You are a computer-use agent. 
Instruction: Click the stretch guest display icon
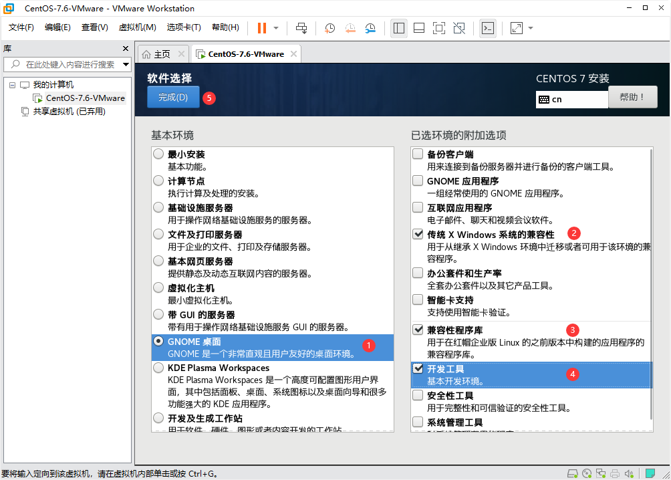(x=517, y=28)
